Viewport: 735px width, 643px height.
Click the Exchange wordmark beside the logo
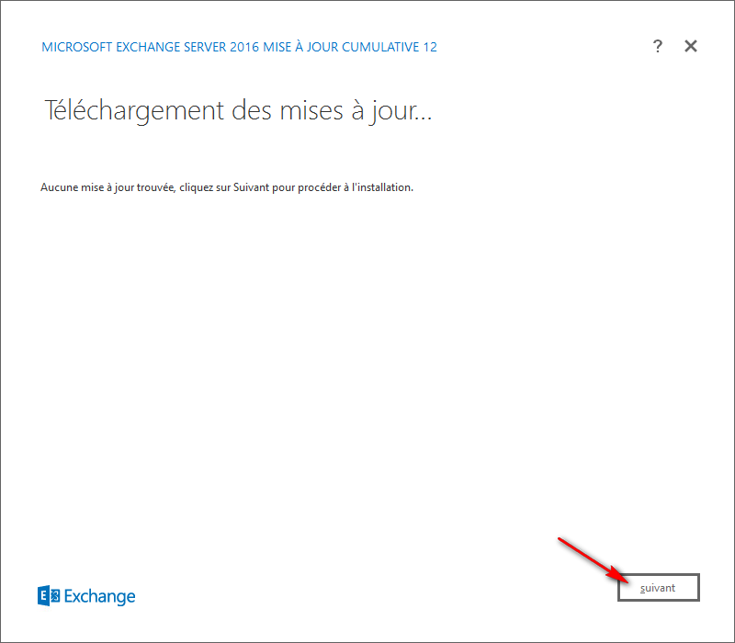pos(100,596)
